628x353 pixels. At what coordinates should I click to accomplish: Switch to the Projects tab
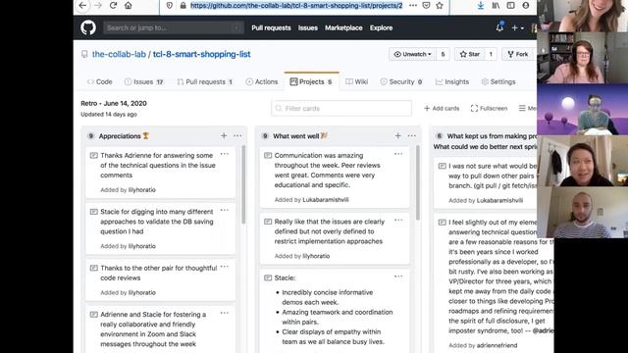click(311, 81)
